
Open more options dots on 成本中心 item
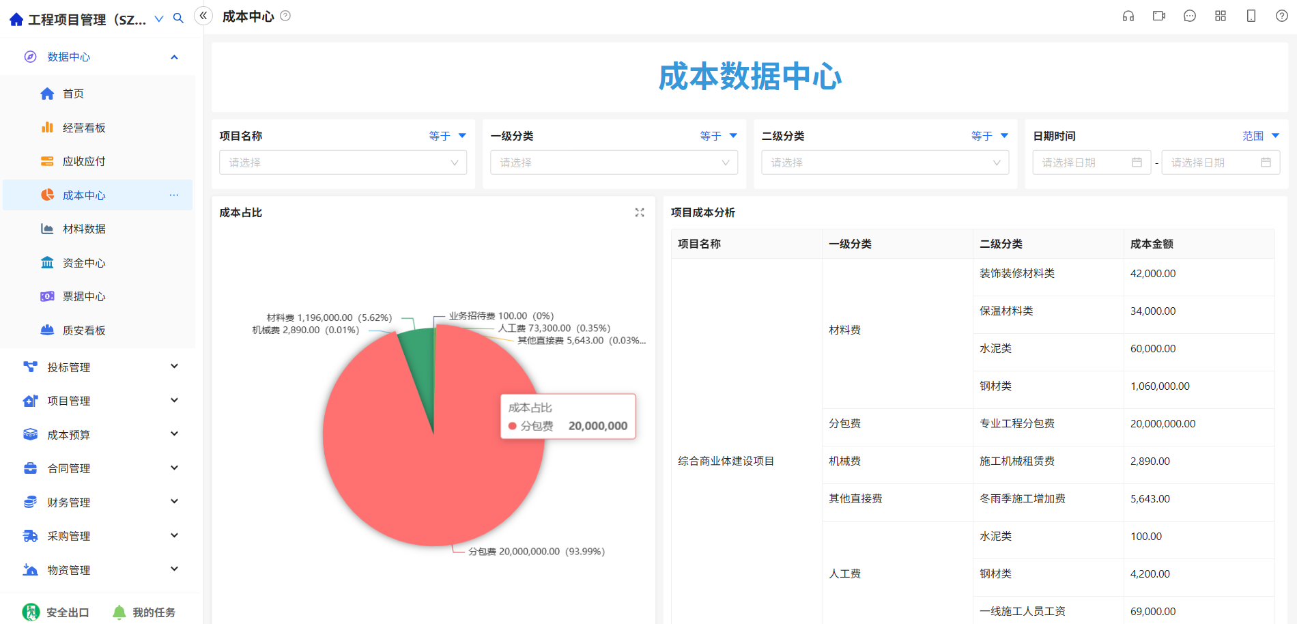click(x=174, y=195)
